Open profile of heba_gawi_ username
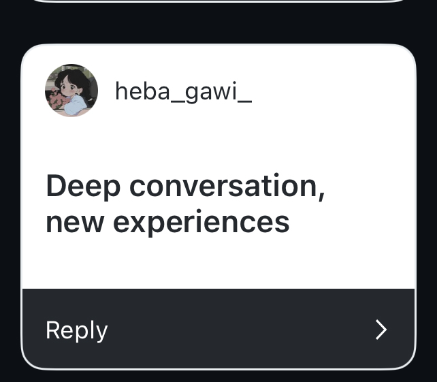This screenshot has width=437, height=382. coord(183,91)
